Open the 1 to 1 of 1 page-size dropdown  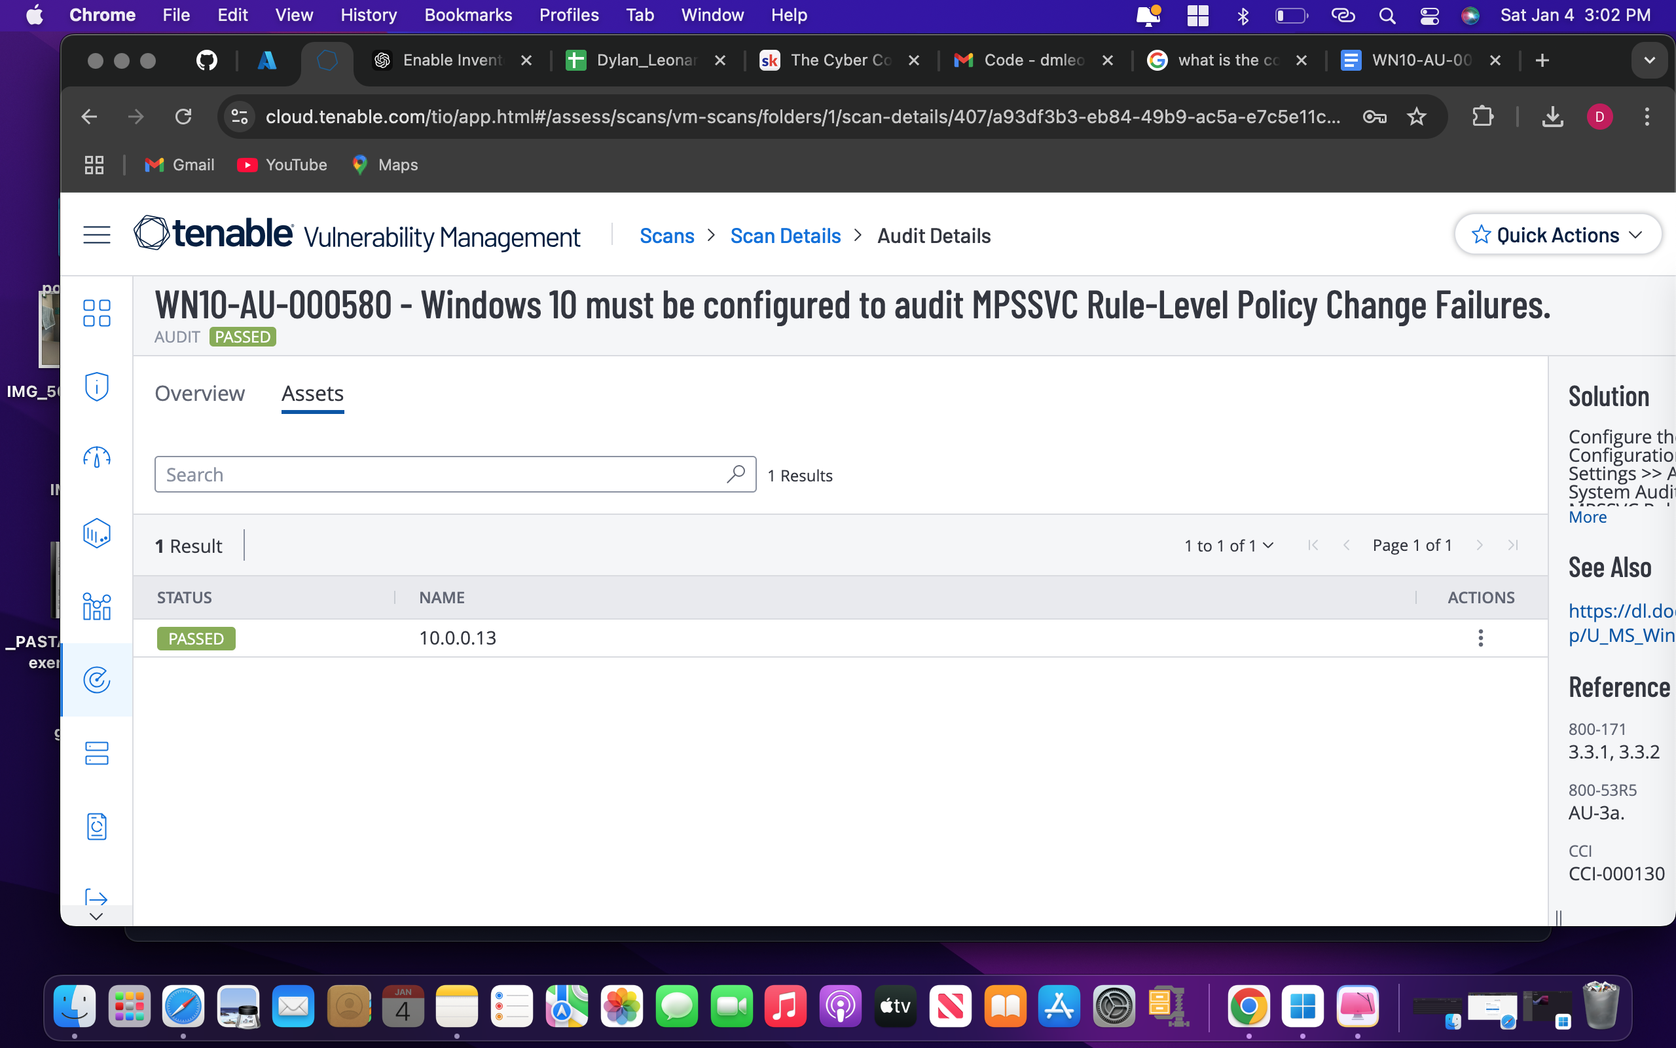click(x=1229, y=546)
